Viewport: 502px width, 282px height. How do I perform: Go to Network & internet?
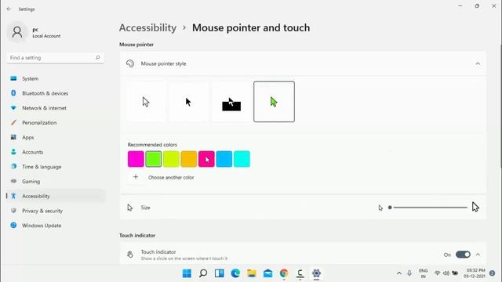[x=55, y=108]
